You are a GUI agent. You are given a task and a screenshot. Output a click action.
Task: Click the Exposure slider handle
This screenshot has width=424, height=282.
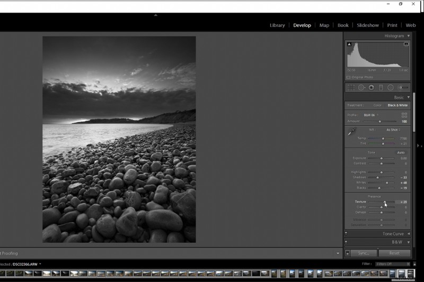(382, 158)
